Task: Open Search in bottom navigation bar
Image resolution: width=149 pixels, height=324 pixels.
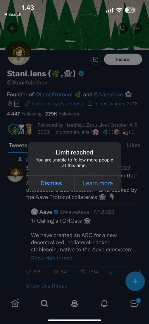Action: (44, 303)
